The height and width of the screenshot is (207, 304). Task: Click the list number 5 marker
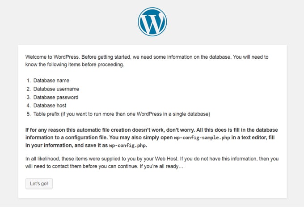pyautogui.click(x=29, y=113)
